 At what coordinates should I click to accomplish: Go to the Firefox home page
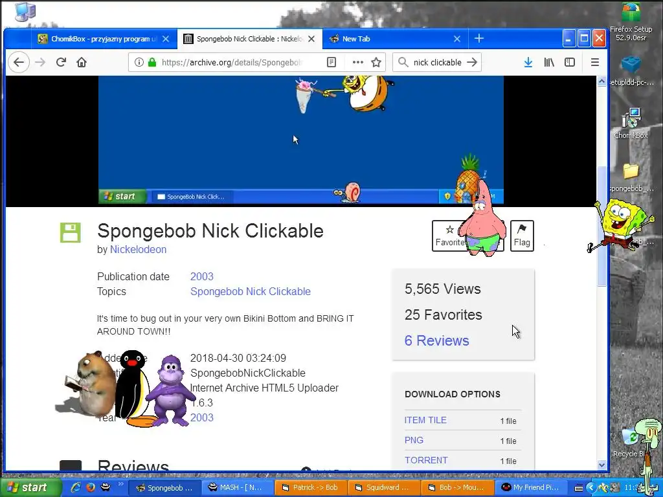(82, 63)
